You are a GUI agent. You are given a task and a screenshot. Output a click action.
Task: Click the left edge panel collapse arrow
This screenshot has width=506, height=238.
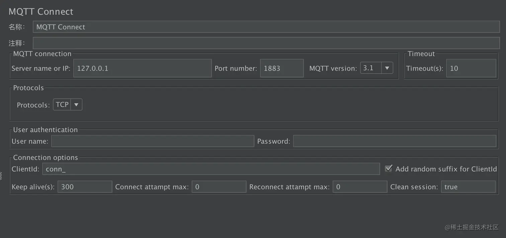pyautogui.click(x=1, y=176)
